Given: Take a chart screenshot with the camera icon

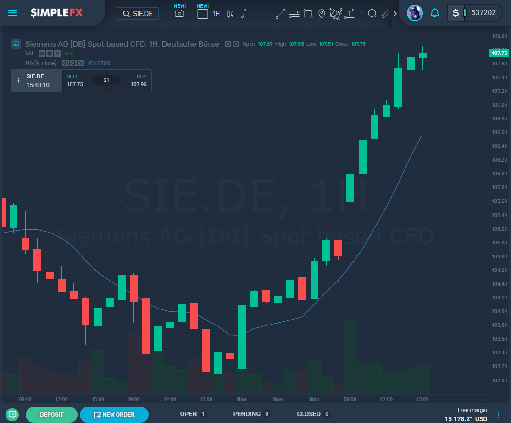Looking at the screenshot, I should (179, 13).
